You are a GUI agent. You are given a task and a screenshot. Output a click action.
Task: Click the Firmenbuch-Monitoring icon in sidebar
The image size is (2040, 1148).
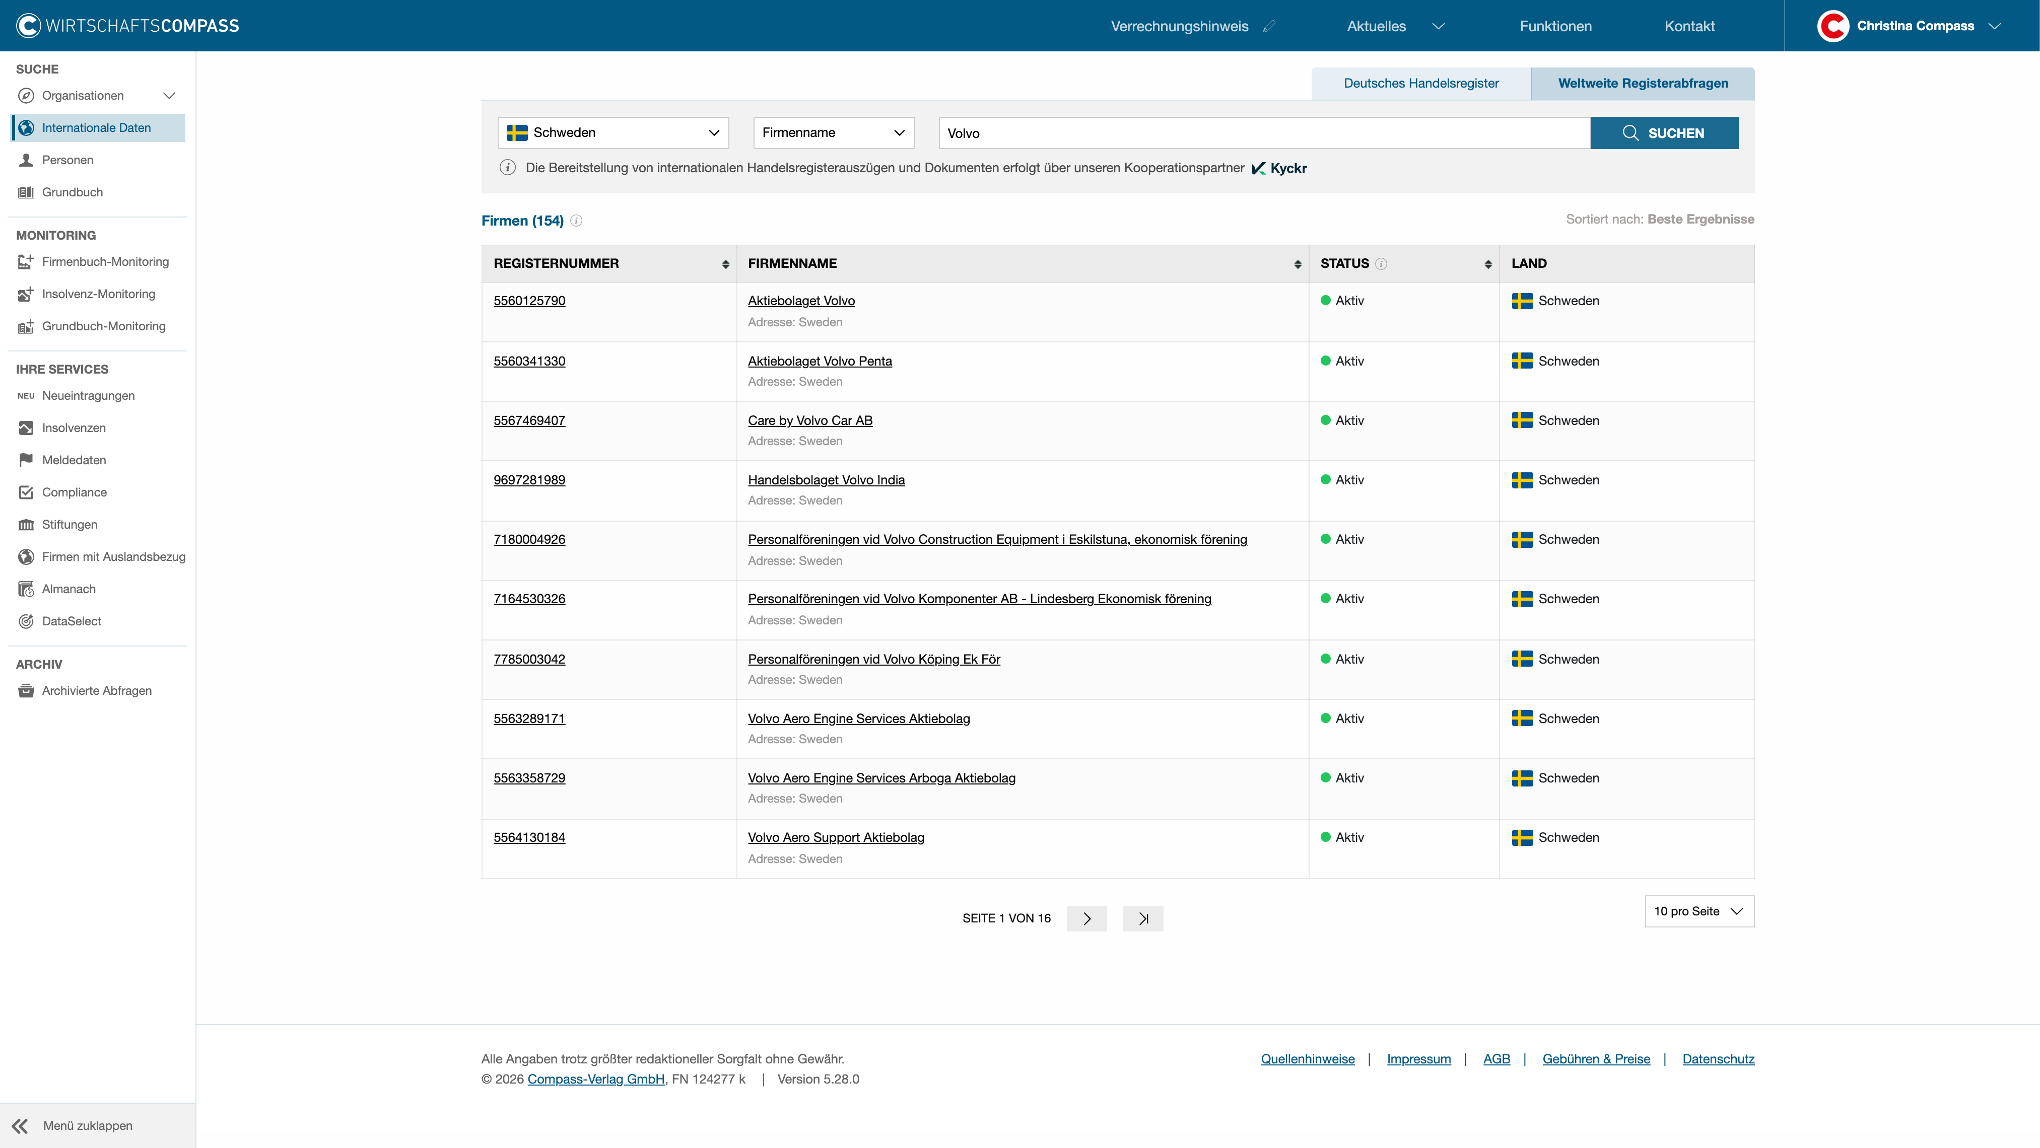coord(26,261)
